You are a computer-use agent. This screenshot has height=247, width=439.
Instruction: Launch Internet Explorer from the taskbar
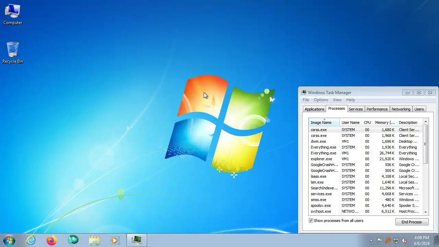pos(31,240)
